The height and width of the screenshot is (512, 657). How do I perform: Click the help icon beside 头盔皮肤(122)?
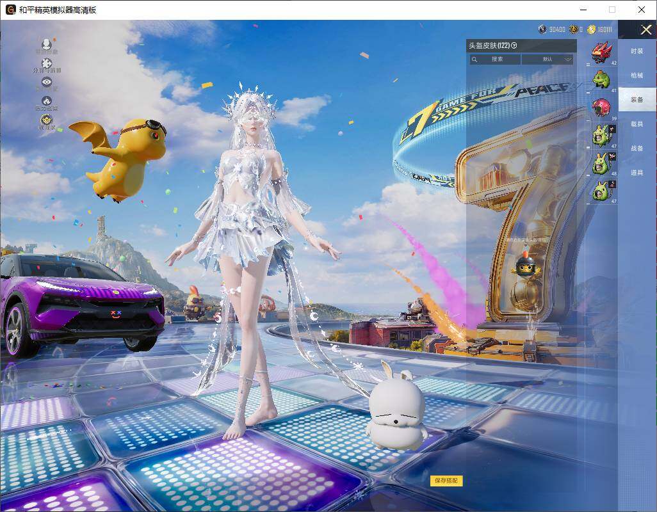(514, 45)
